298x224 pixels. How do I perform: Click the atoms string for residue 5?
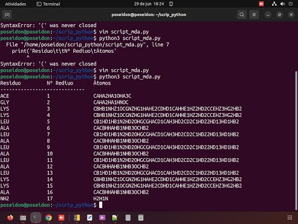[x=166, y=122]
